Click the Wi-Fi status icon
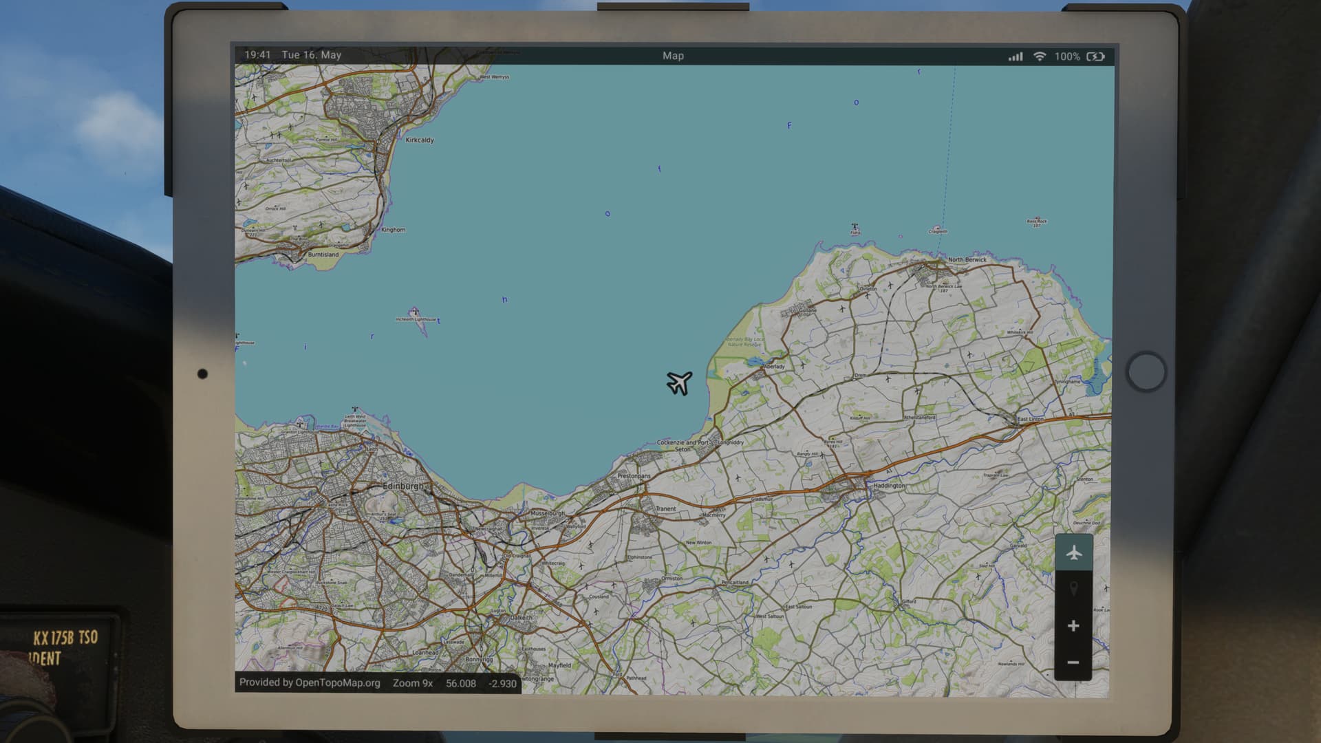Screen dimensions: 1321x743 pos(1040,56)
